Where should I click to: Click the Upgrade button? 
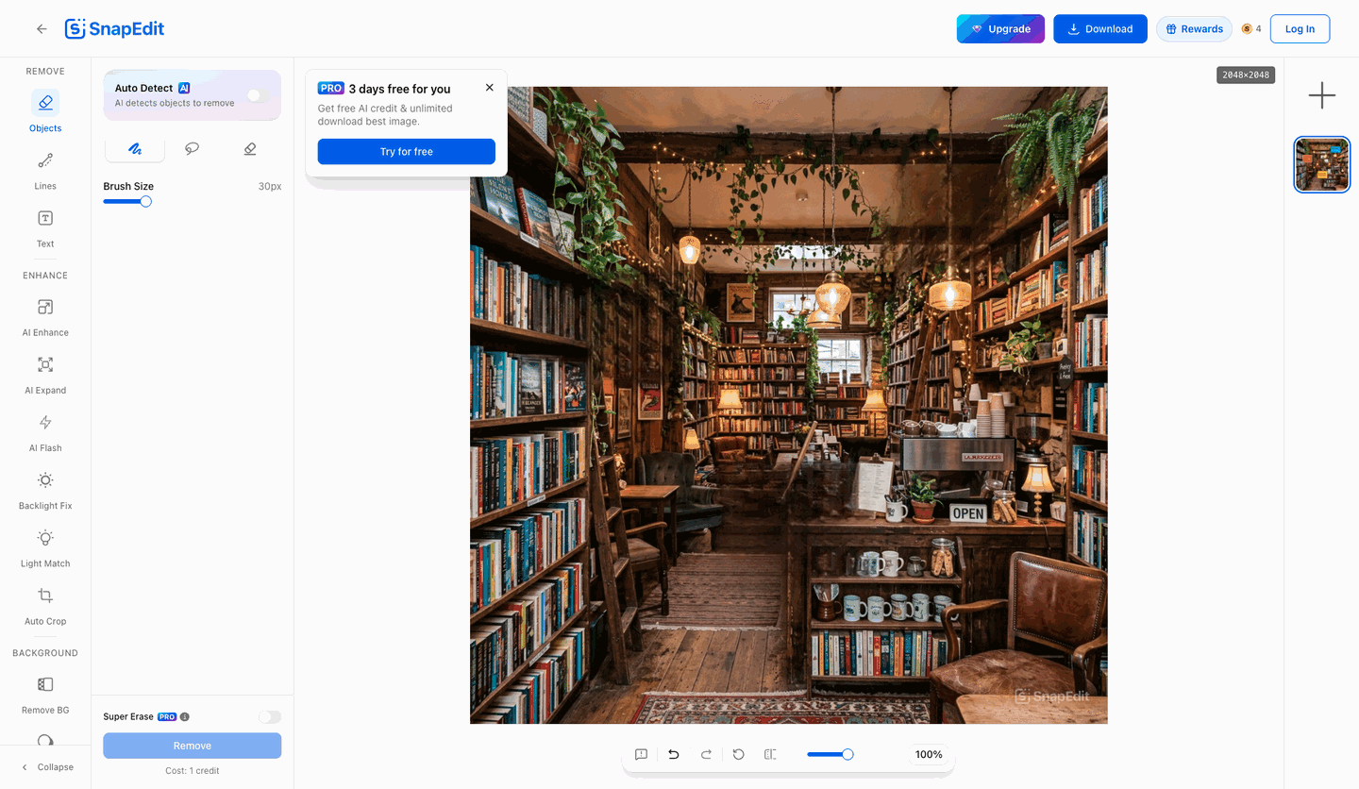(x=1000, y=29)
